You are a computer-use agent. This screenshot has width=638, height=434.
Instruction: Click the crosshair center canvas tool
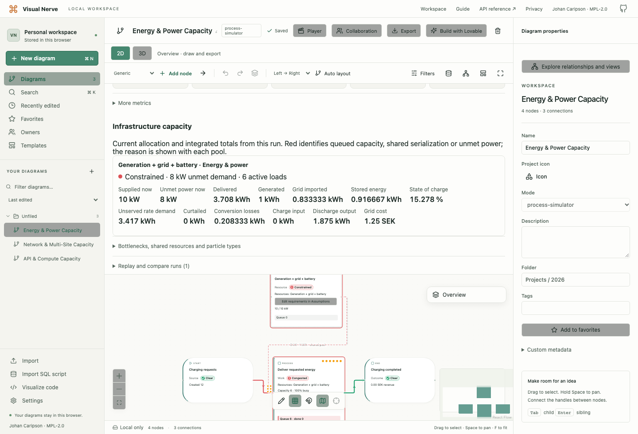click(x=336, y=401)
